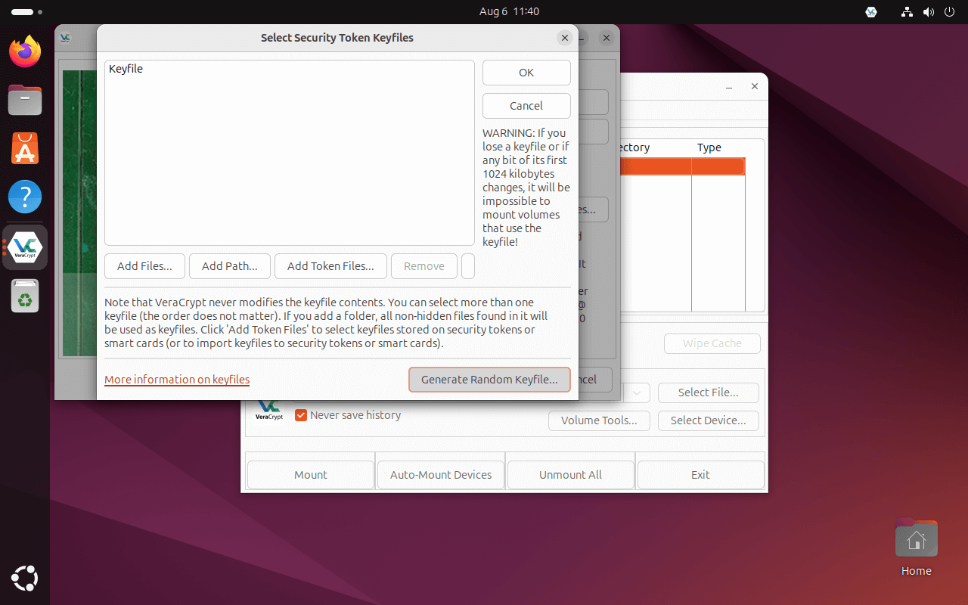Show applications via Ubuntu logo
This screenshot has height=605, width=968.
[x=25, y=579]
